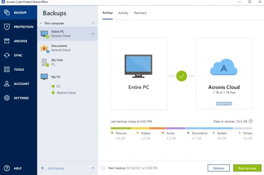Viewport: 264px width, 175px height.
Task: Click the Back up now button
Action: pyautogui.click(x=247, y=168)
